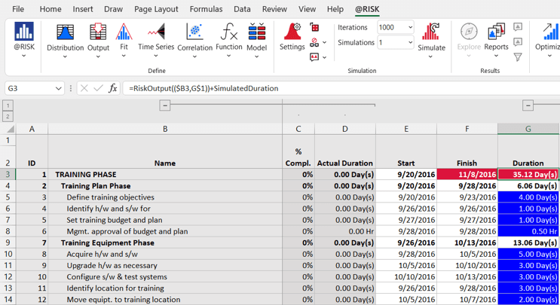The width and height of the screenshot is (560, 305).
Task: Click the Correlation scatter icon
Action: (194, 33)
